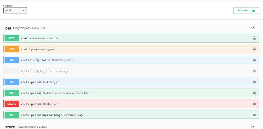Expand the PUT Update an existing pet operation
The image size is (263, 129).
pyautogui.click(x=131, y=49)
